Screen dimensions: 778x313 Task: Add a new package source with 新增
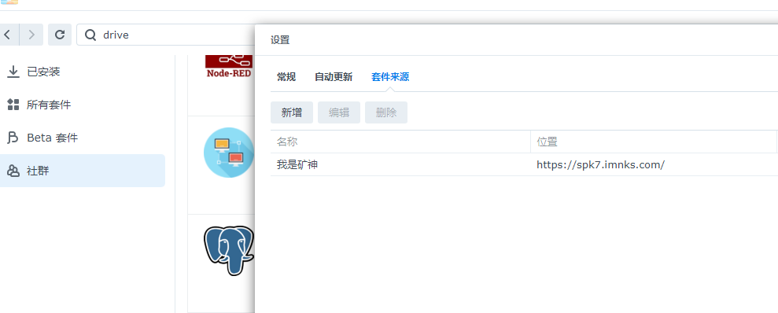coord(292,112)
